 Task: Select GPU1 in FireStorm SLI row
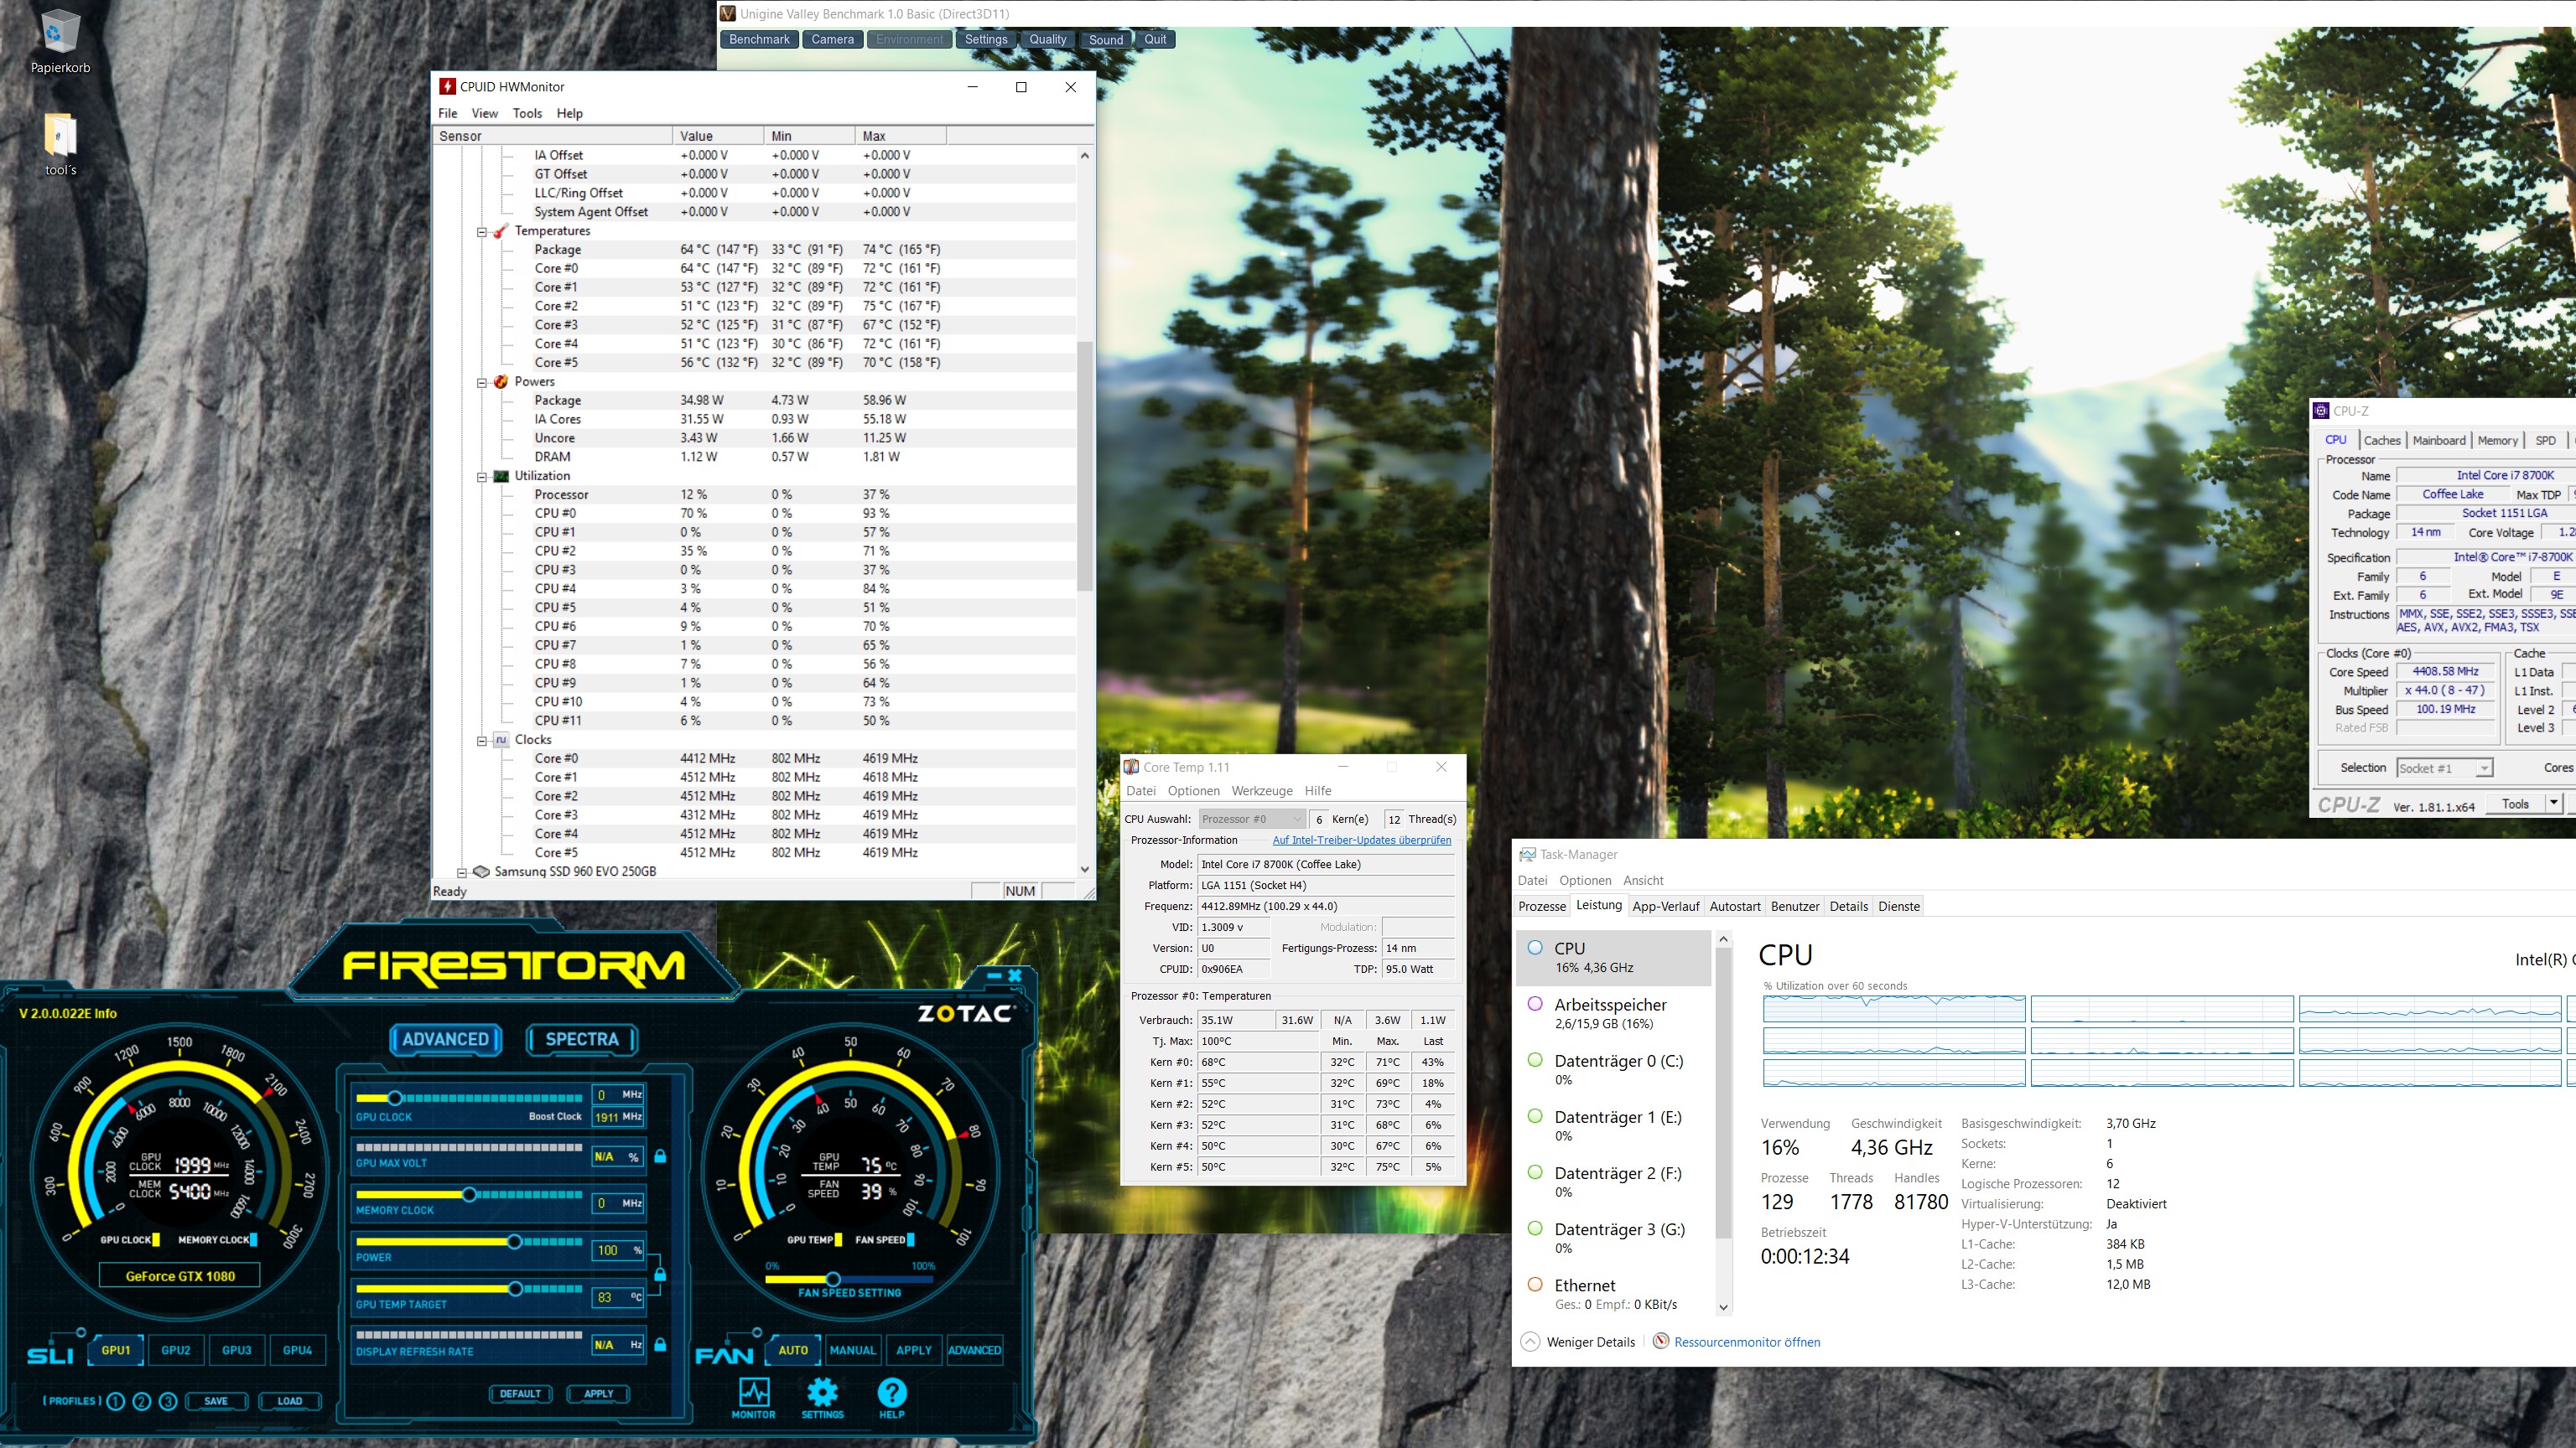coord(116,1350)
